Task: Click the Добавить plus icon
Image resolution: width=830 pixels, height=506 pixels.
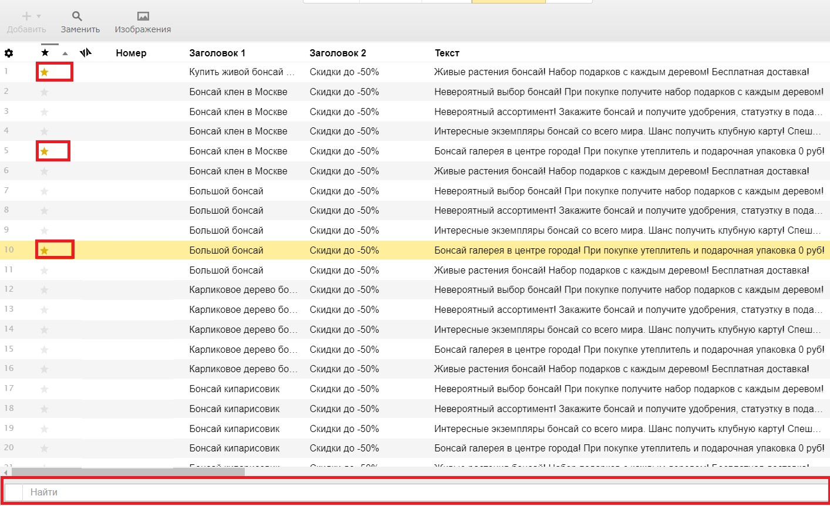Action: 26,16
